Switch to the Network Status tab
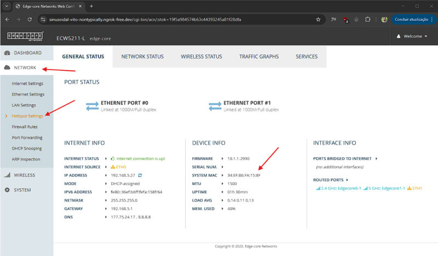 click(142, 56)
